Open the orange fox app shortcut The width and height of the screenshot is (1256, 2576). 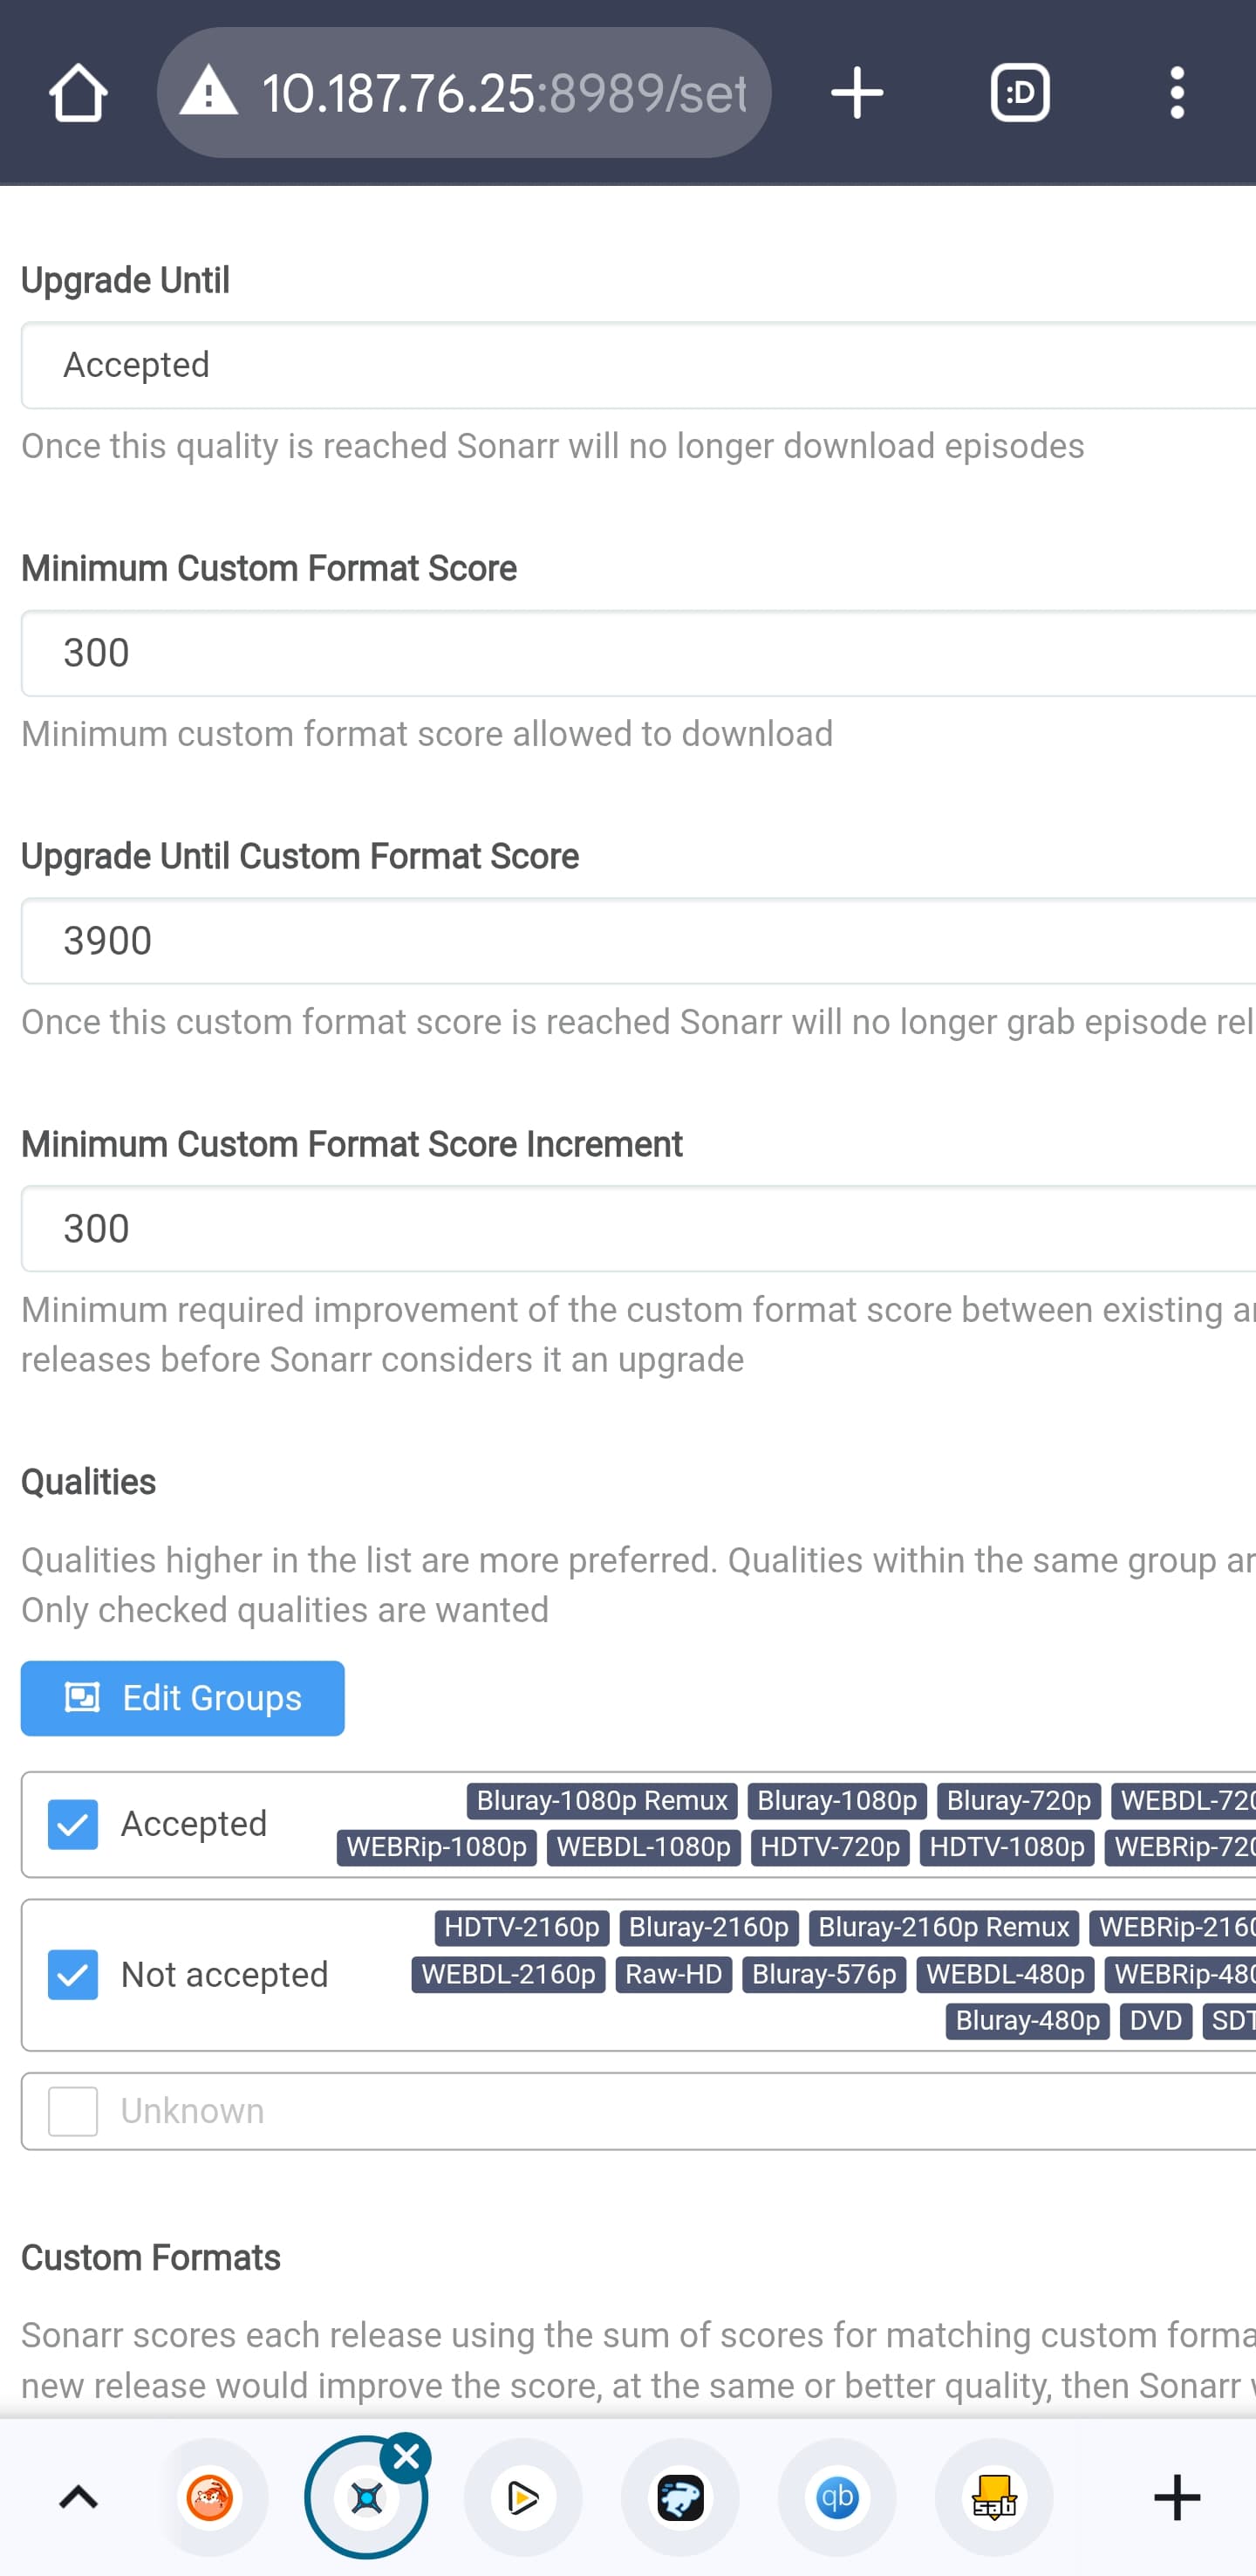click(x=210, y=2498)
